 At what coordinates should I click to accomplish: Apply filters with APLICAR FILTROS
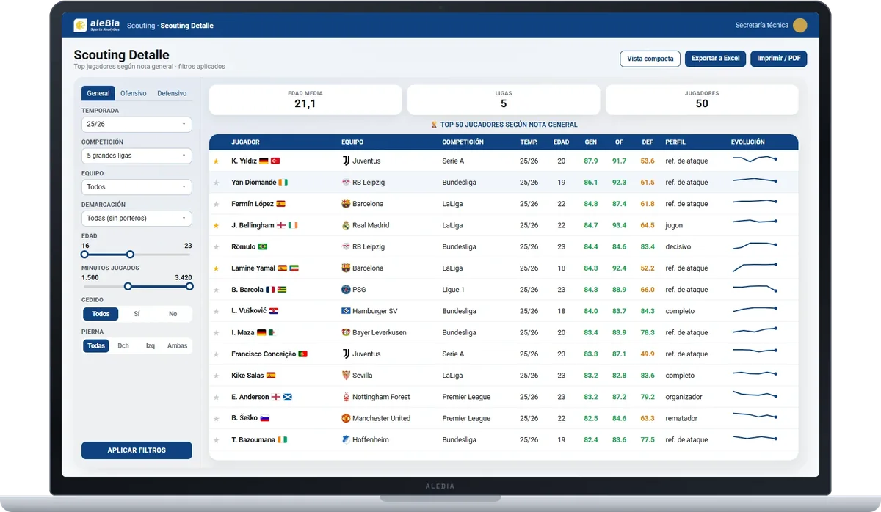coord(137,450)
